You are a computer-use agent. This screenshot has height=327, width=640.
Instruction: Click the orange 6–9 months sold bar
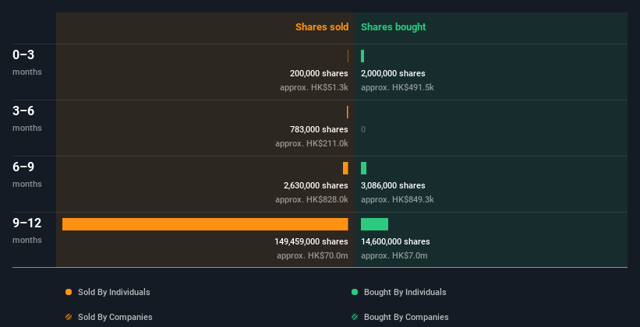pyautogui.click(x=345, y=168)
